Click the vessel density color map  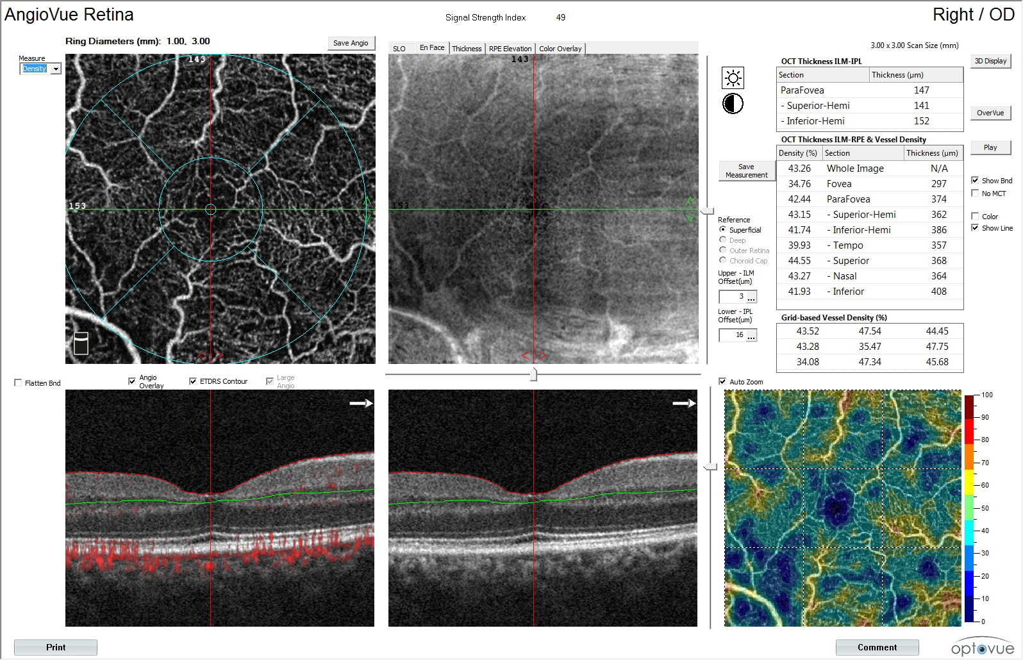(843, 508)
